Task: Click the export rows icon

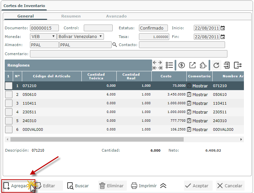Action: point(238,65)
